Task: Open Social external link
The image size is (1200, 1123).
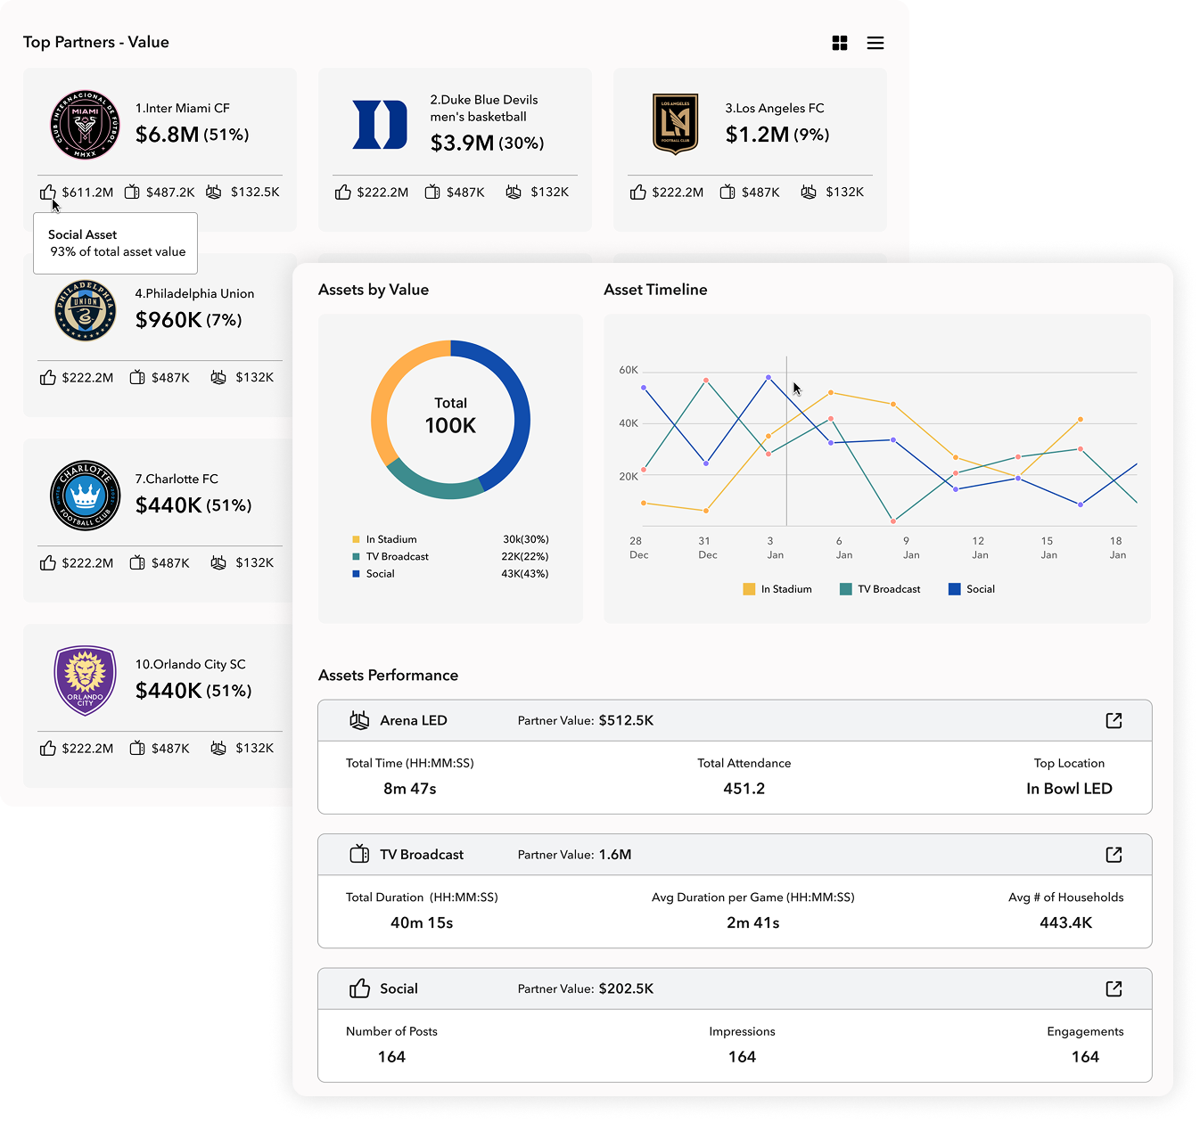Action: click(1114, 988)
